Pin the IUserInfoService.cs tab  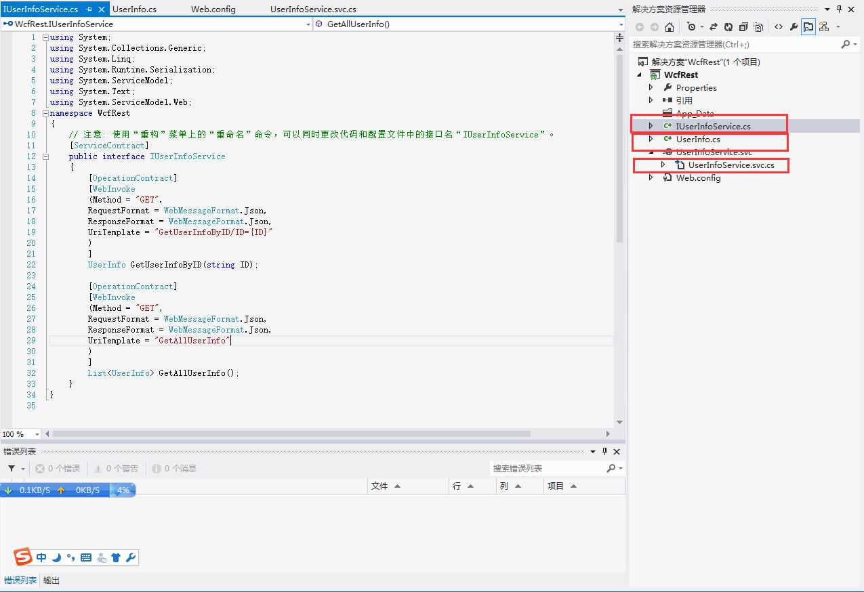coord(89,9)
